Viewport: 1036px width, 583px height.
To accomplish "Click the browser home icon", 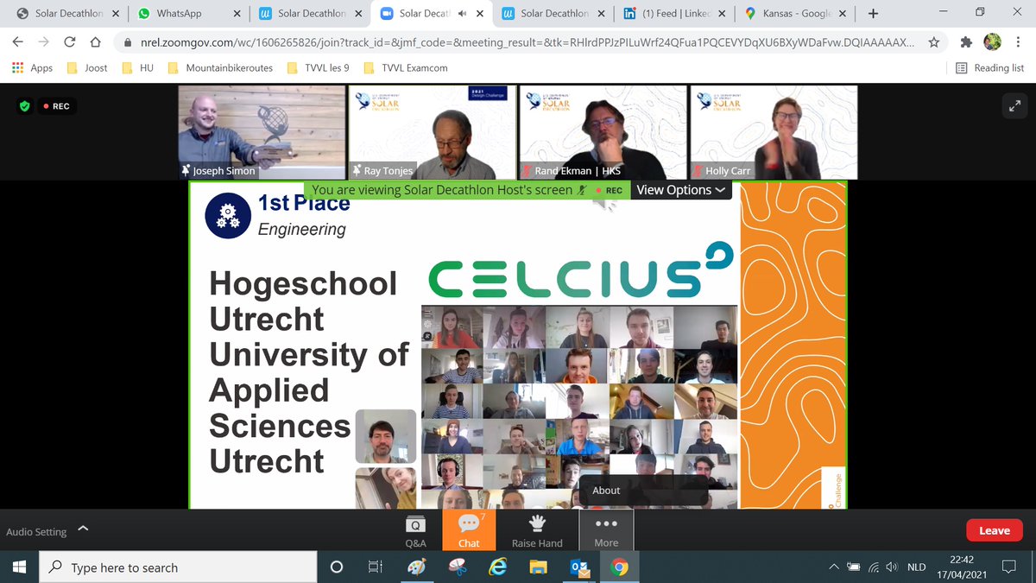I will 96,42.
